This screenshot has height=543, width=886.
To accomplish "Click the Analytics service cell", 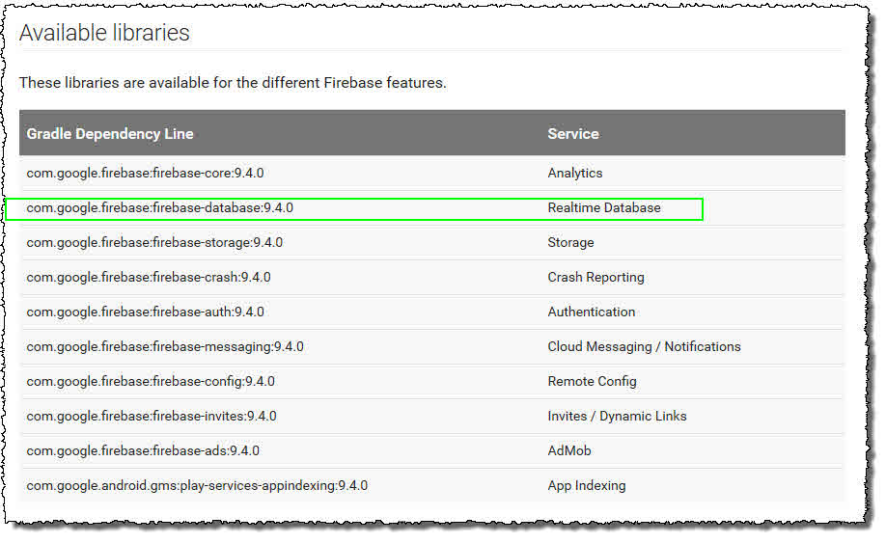I will click(575, 174).
